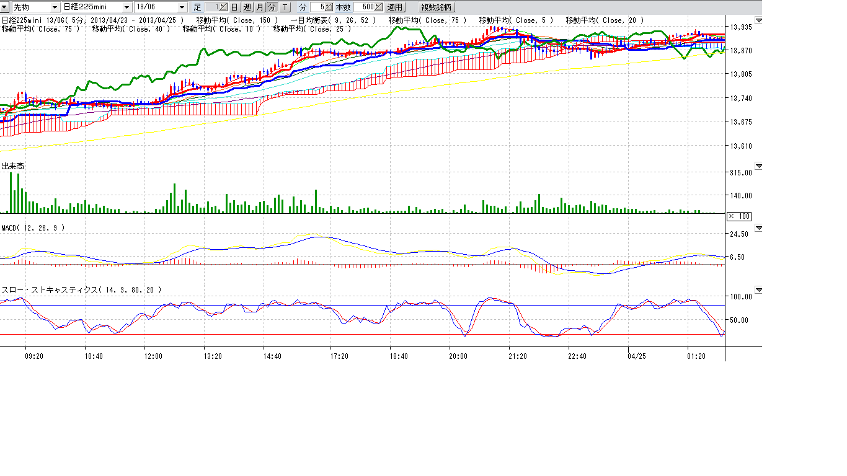Image resolution: width=847 pixels, height=476 pixels.
Task: Click the spinner icon beside minute value 5
Action: (x=327, y=7)
